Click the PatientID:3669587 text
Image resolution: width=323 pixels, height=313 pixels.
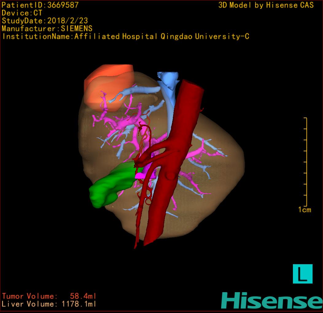[x=40, y=5]
